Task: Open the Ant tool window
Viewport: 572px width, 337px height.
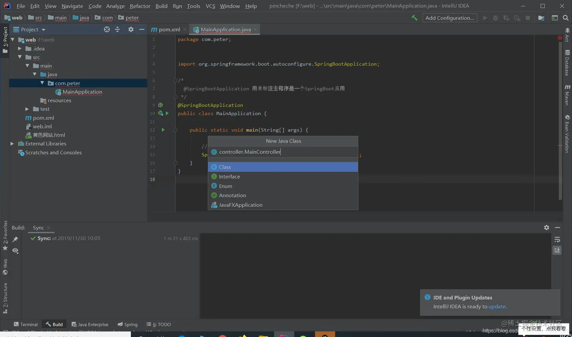Action: pos(567,34)
